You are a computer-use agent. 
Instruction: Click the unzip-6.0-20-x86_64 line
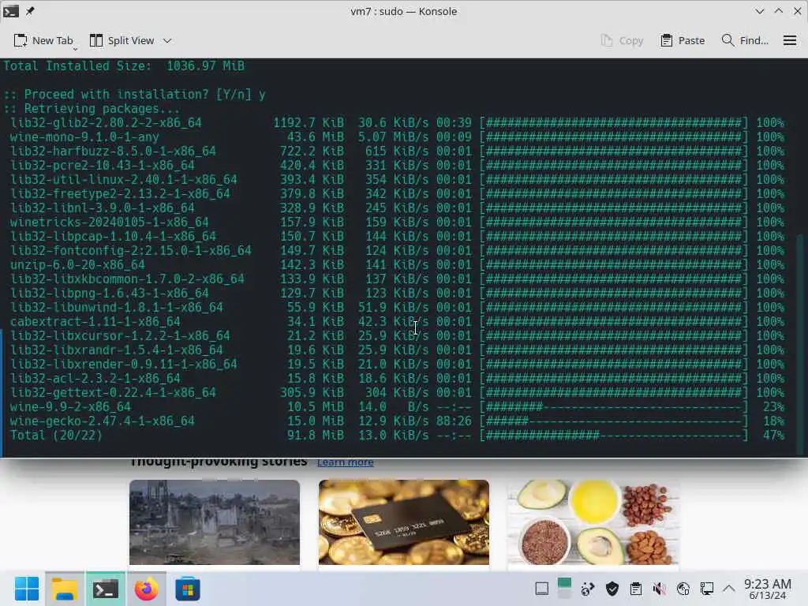pyautogui.click(x=398, y=265)
